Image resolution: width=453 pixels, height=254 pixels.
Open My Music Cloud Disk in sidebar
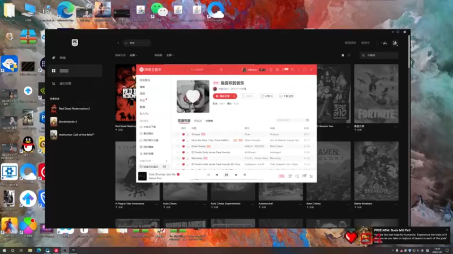[x=149, y=140]
